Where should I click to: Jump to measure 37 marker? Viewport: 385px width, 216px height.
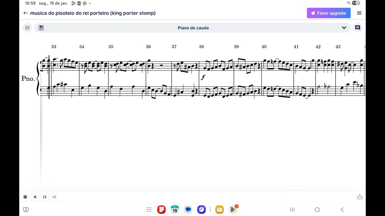tap(174, 47)
